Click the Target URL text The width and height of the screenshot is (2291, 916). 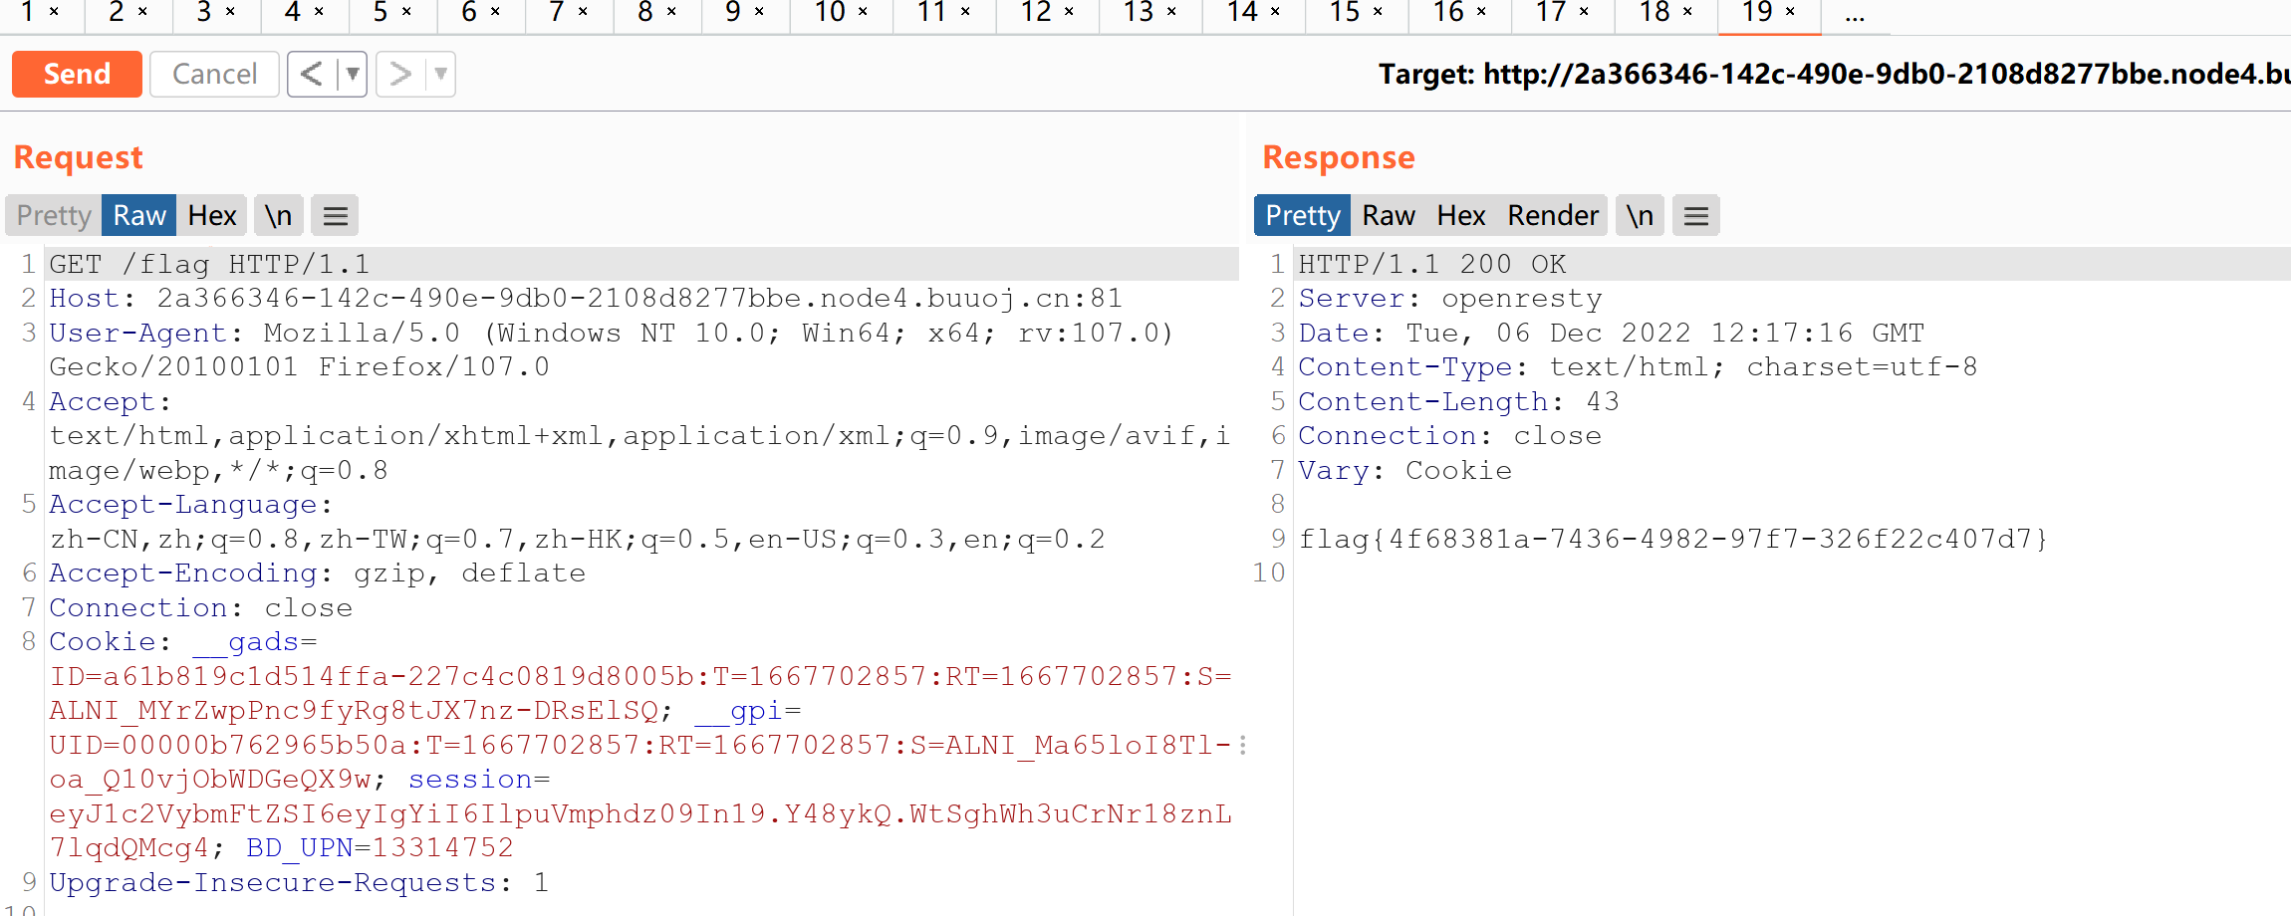[1834, 74]
